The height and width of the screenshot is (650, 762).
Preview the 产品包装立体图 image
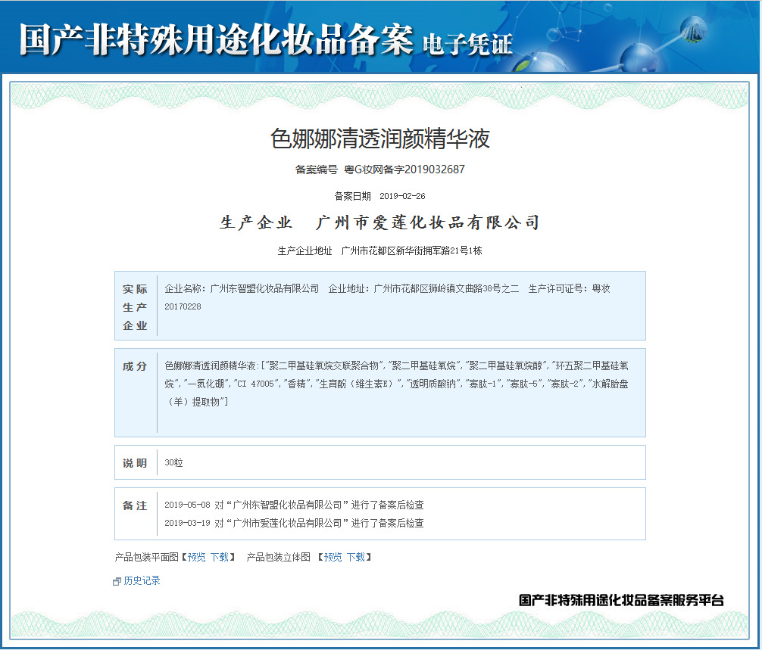tap(333, 557)
